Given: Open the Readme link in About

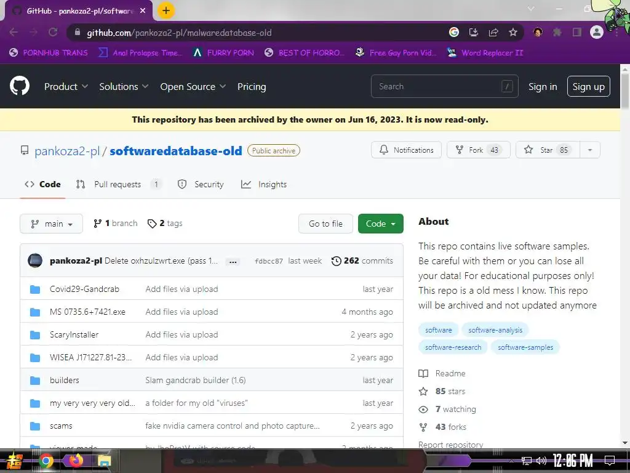Looking at the screenshot, I should point(442,373).
